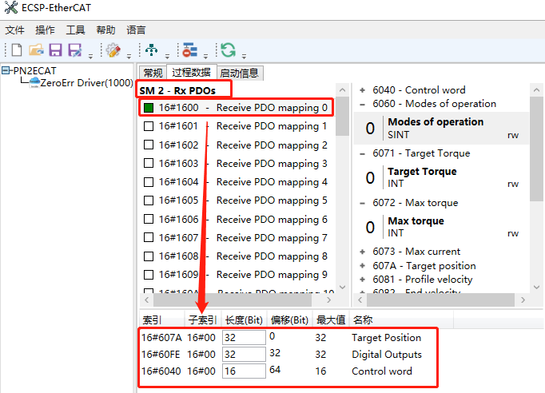The height and width of the screenshot is (393, 545).
Task: Switch to the 常规 tab
Action: pyautogui.click(x=153, y=73)
